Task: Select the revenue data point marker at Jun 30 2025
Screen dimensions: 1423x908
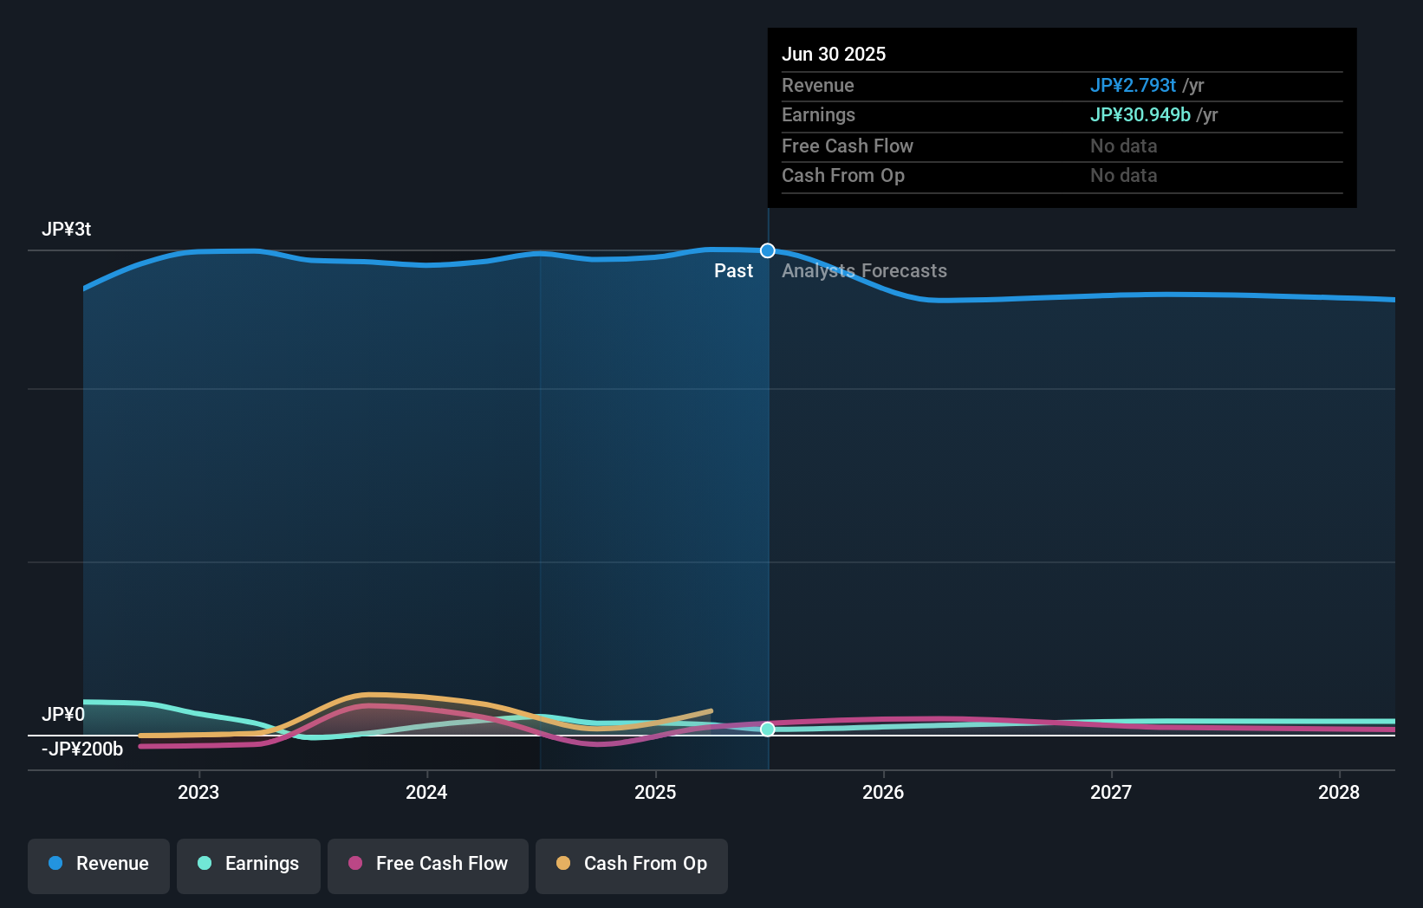Action: pyautogui.click(x=767, y=250)
